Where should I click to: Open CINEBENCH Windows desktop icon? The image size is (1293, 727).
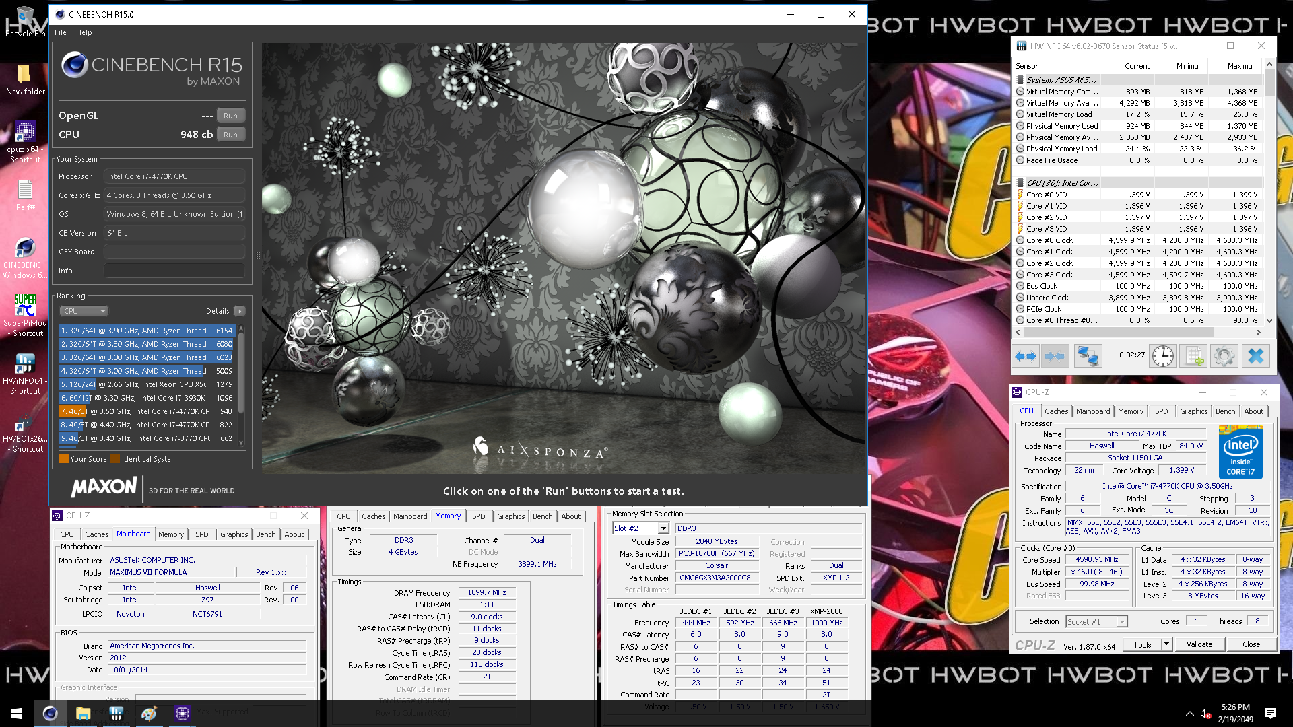tap(26, 258)
